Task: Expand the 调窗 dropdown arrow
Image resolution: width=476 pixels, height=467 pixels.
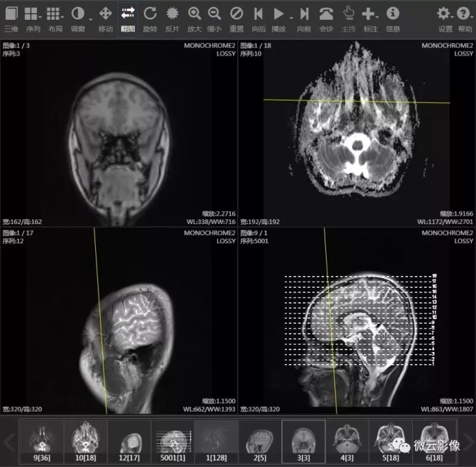Action: pyautogui.click(x=91, y=20)
